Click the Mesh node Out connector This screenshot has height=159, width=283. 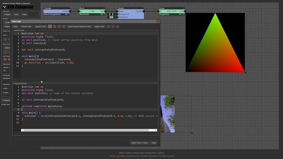[x=105, y=11]
